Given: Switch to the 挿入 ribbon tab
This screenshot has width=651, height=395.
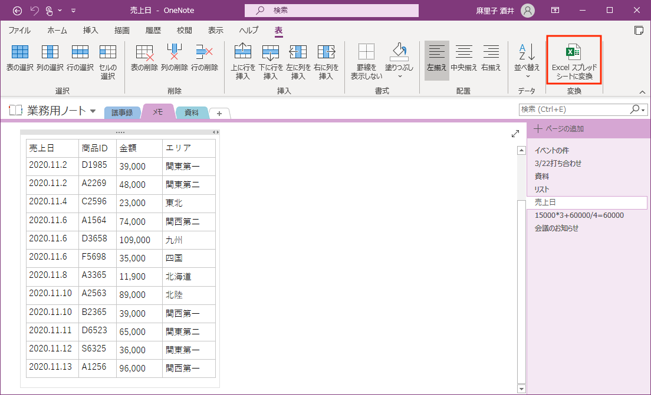Looking at the screenshot, I should pyautogui.click(x=90, y=30).
